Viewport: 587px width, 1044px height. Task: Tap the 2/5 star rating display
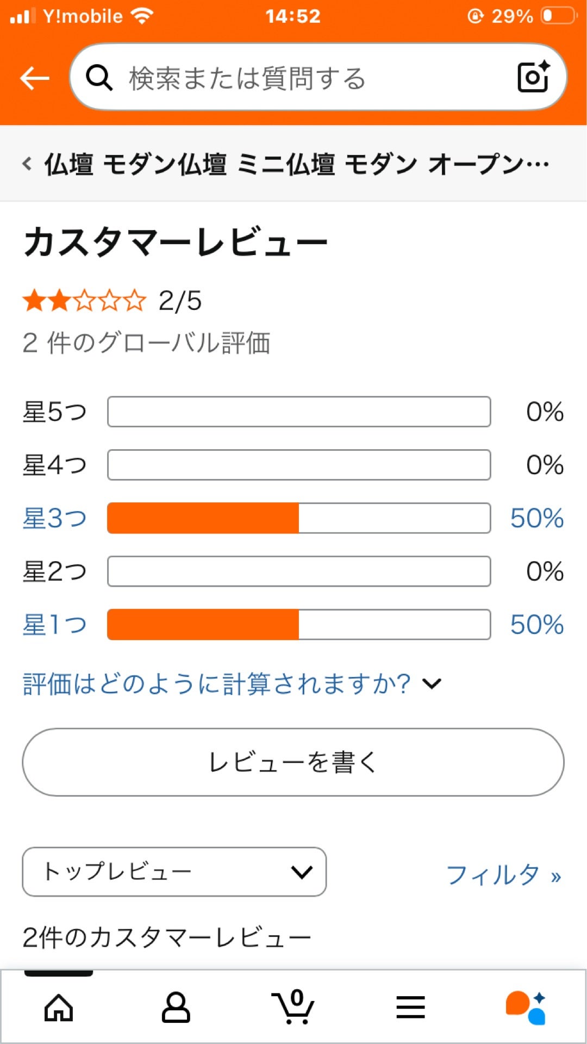(109, 300)
